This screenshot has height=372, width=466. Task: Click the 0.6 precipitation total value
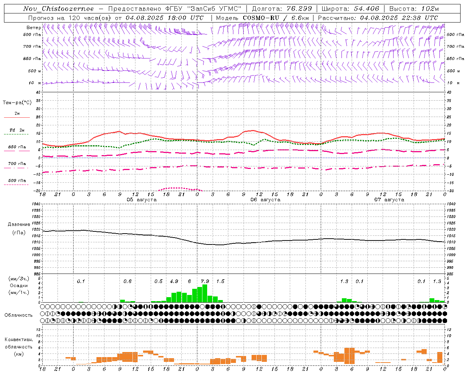tap(127, 282)
